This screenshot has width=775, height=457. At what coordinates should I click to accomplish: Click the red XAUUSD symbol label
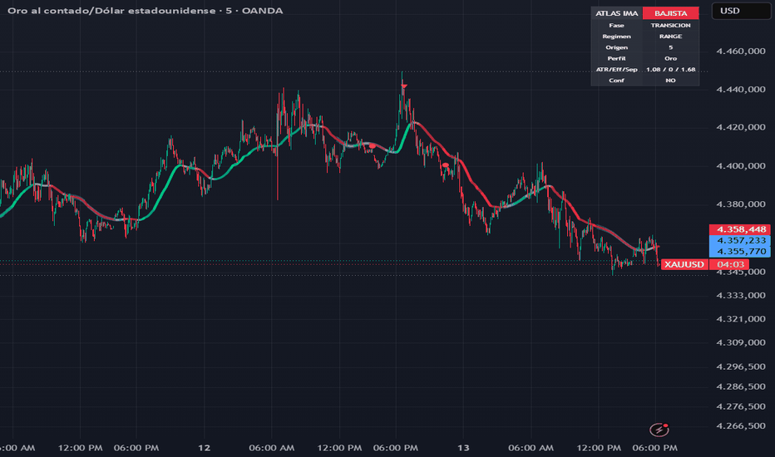point(684,264)
